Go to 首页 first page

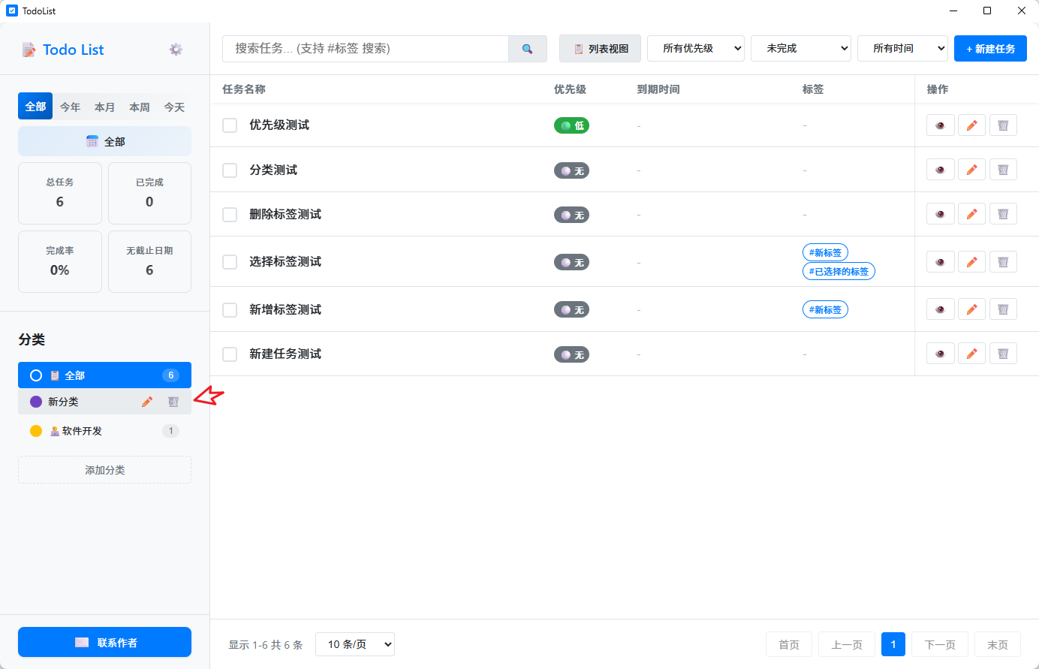pyautogui.click(x=789, y=644)
